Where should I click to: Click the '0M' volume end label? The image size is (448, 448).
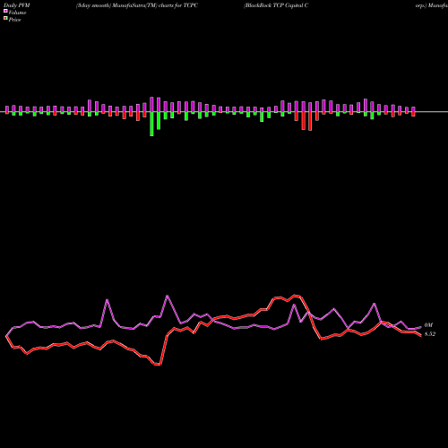tap(428, 325)
